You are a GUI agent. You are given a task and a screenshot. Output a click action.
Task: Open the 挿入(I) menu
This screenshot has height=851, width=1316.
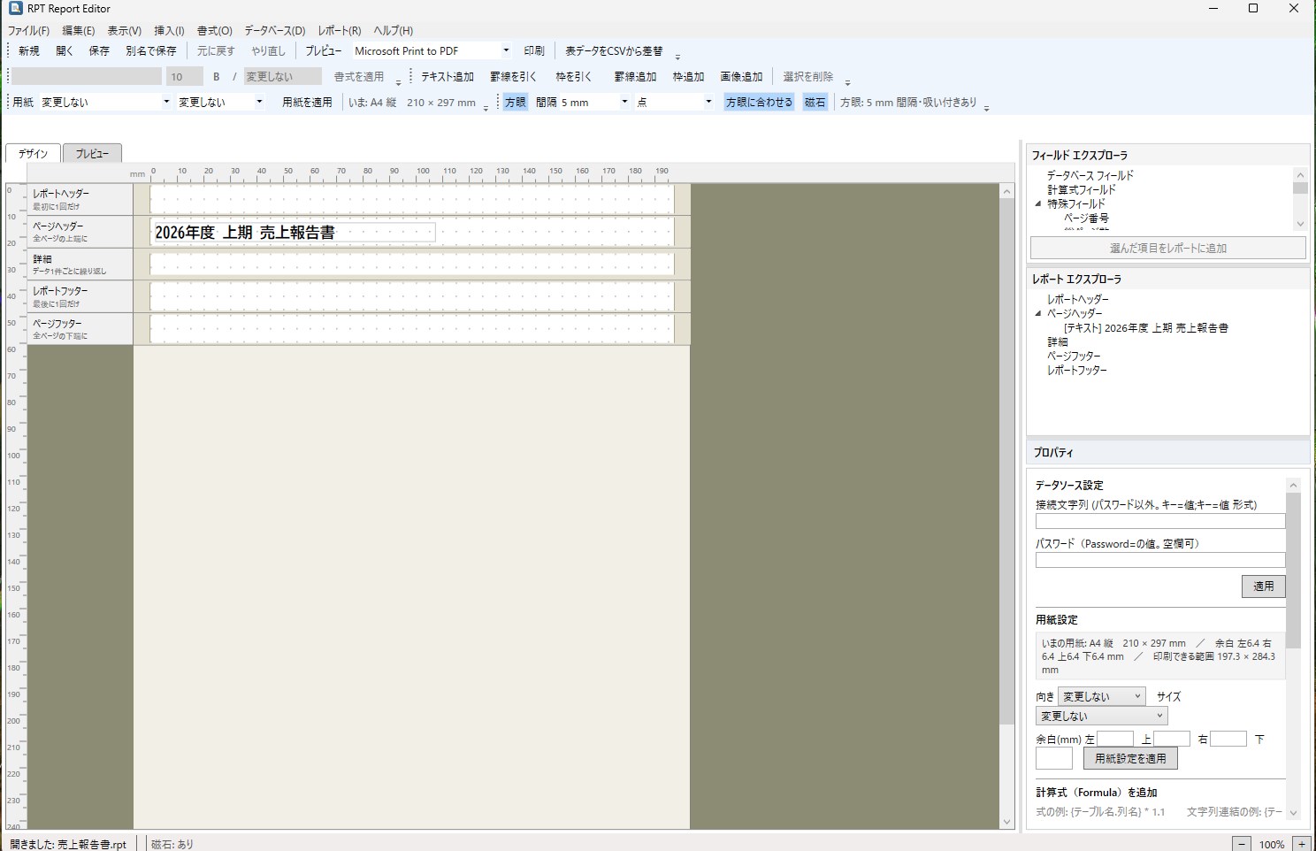pyautogui.click(x=169, y=31)
